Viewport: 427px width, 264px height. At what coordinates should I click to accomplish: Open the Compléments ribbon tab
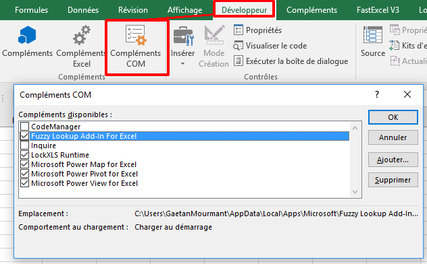click(311, 10)
